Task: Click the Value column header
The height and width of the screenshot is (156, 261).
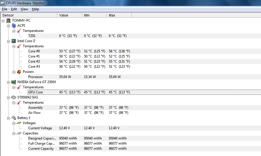Action: 70,15
